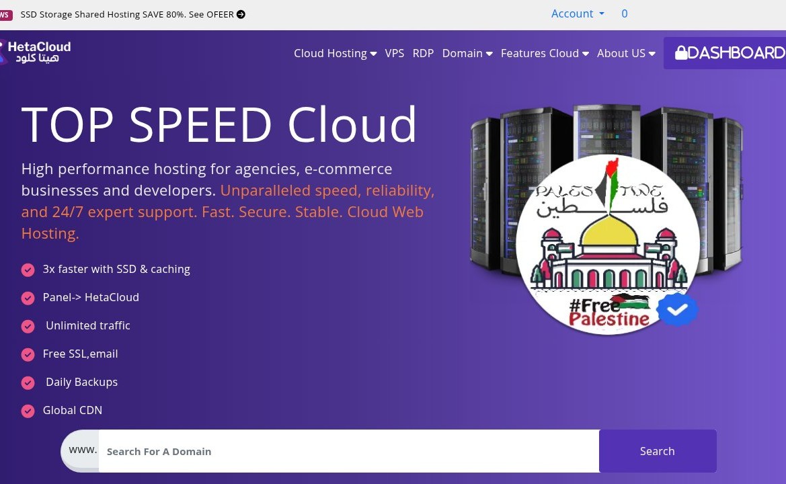Image resolution: width=786 pixels, height=484 pixels.
Task: Click the domain Search button
Action: point(657,451)
